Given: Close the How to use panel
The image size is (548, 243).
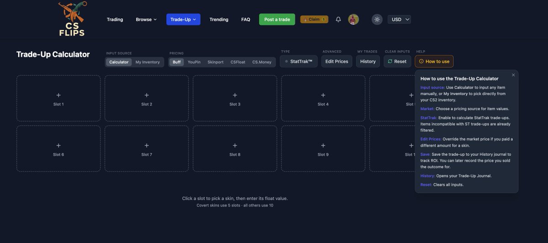Looking at the screenshot, I should tap(513, 75).
